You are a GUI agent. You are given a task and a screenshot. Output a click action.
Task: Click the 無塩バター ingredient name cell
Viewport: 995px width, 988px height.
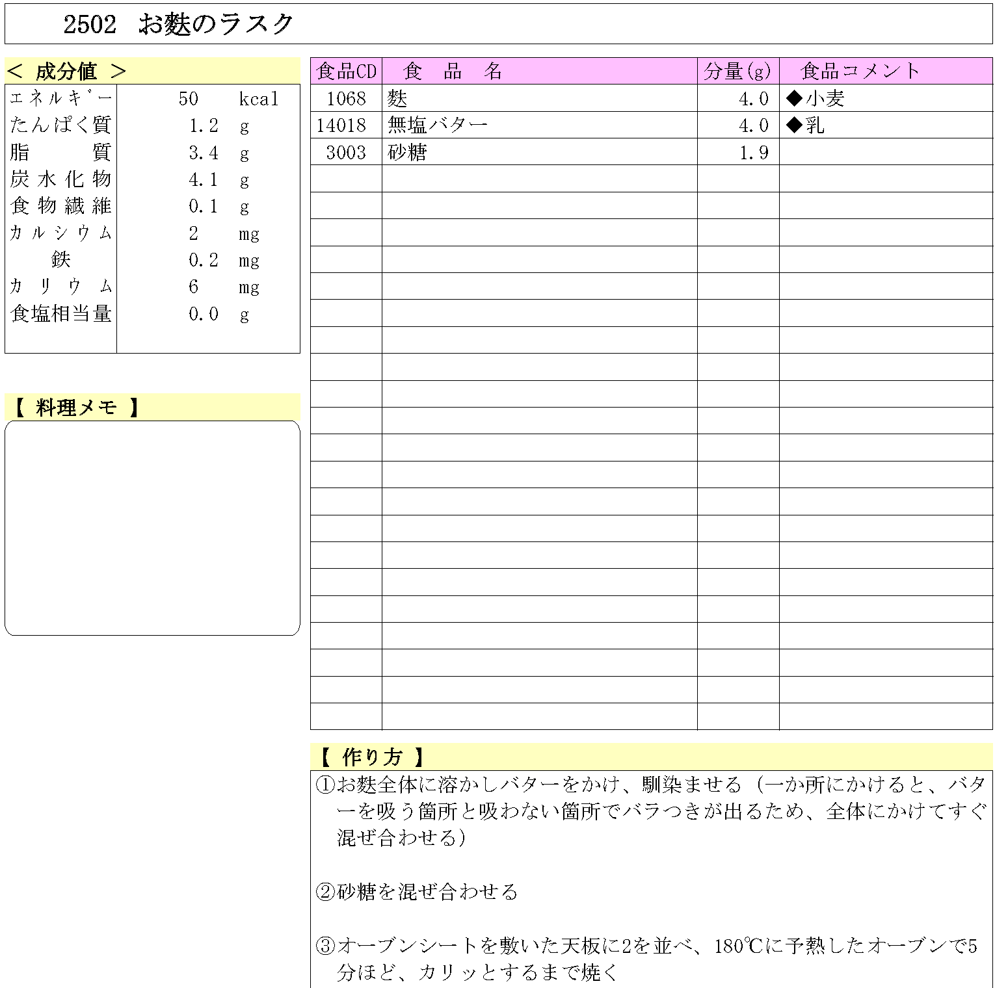pos(437,125)
